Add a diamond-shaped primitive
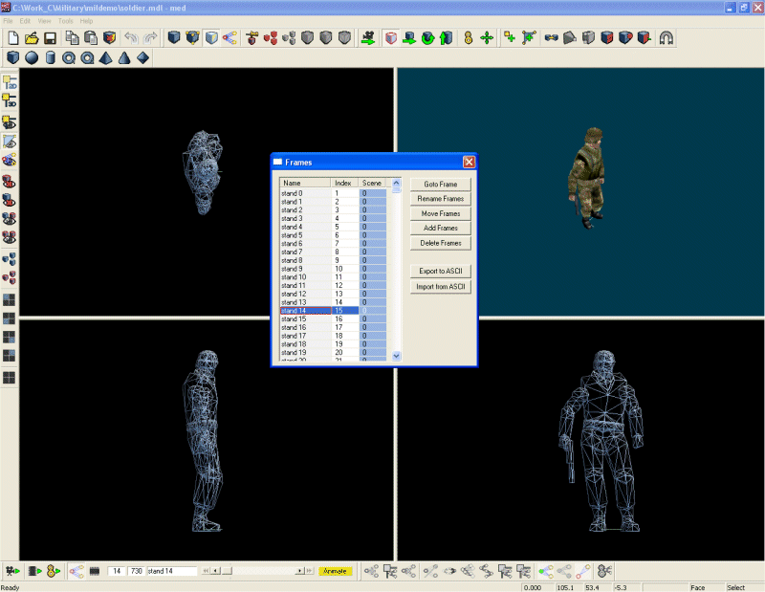The height and width of the screenshot is (592, 765). pos(142,58)
